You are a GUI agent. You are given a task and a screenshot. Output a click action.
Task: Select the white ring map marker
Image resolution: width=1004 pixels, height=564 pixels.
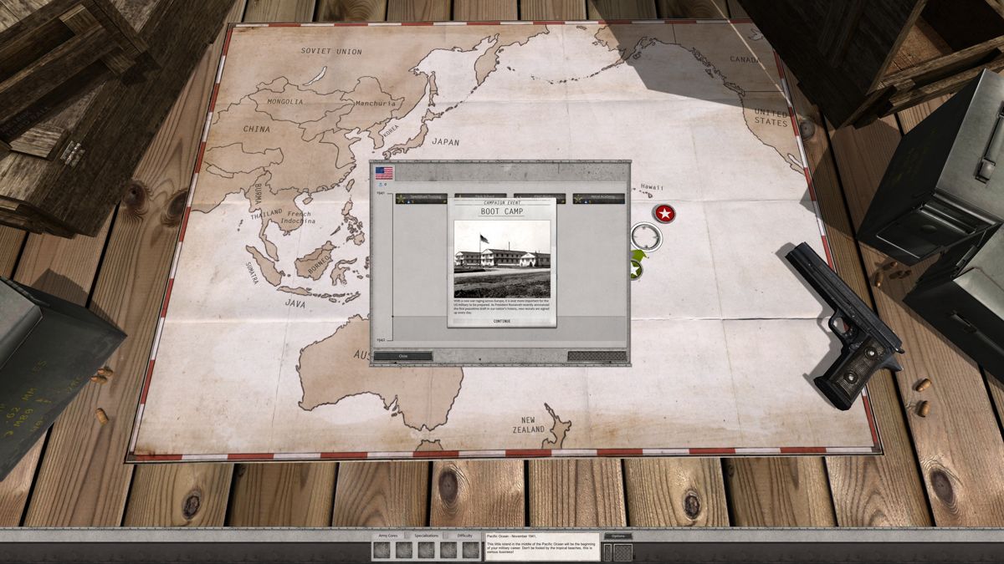645,237
